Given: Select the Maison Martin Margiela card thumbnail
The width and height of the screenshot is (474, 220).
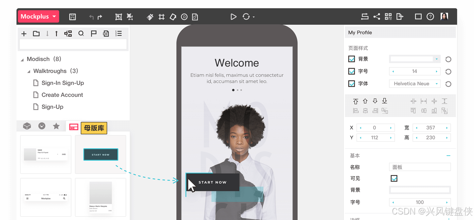Looking at the screenshot, I should click(x=101, y=197).
